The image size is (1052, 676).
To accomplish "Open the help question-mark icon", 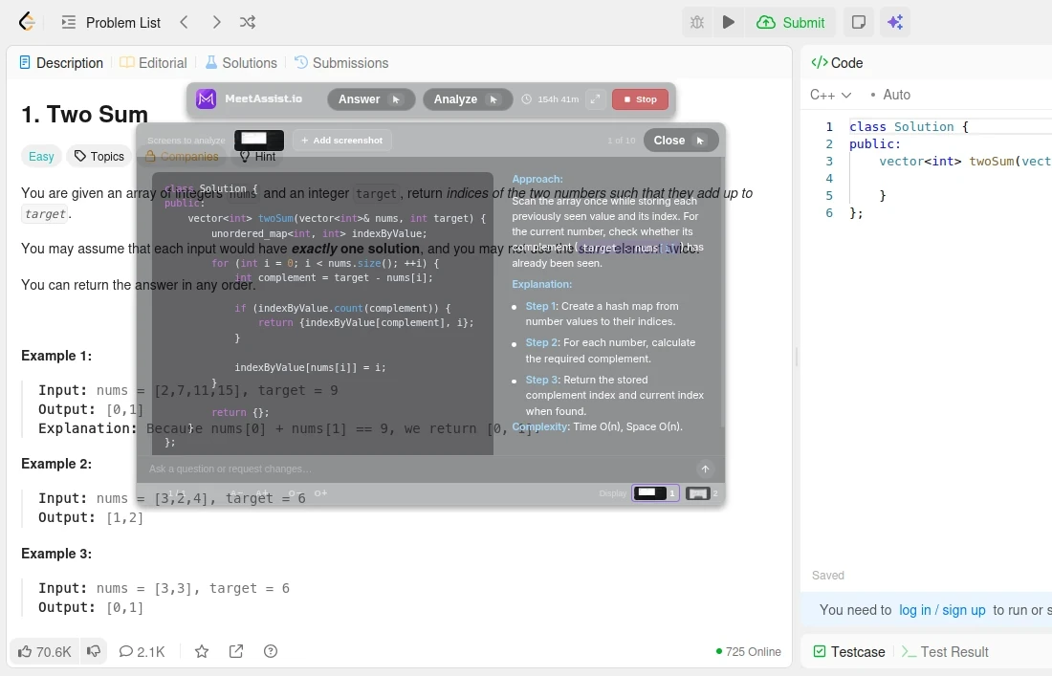I will click(271, 651).
